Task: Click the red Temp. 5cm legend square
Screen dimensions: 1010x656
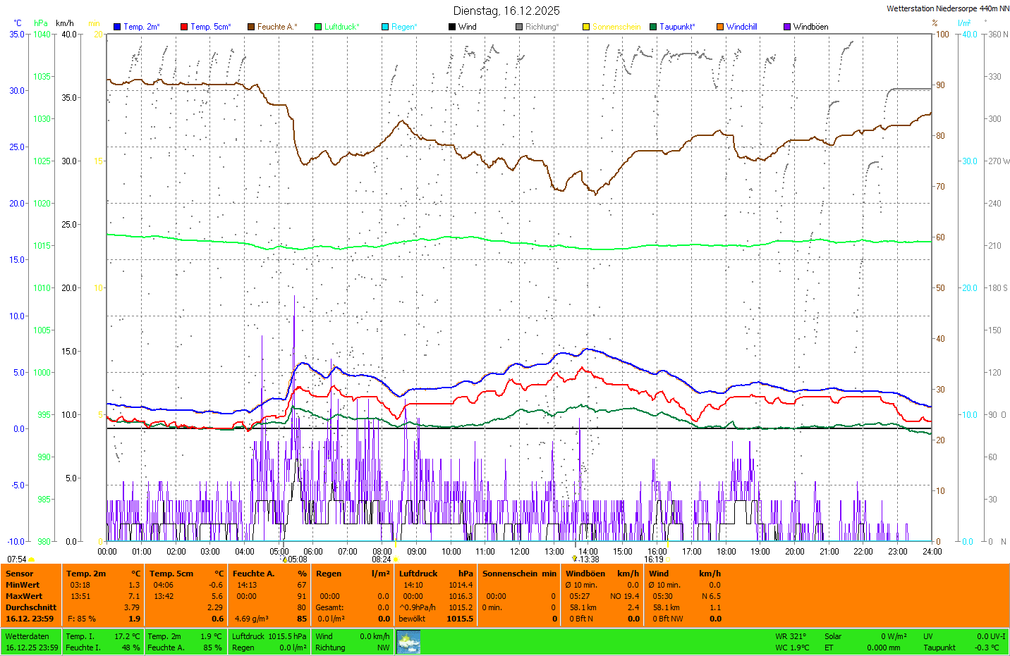Action: pyautogui.click(x=184, y=27)
